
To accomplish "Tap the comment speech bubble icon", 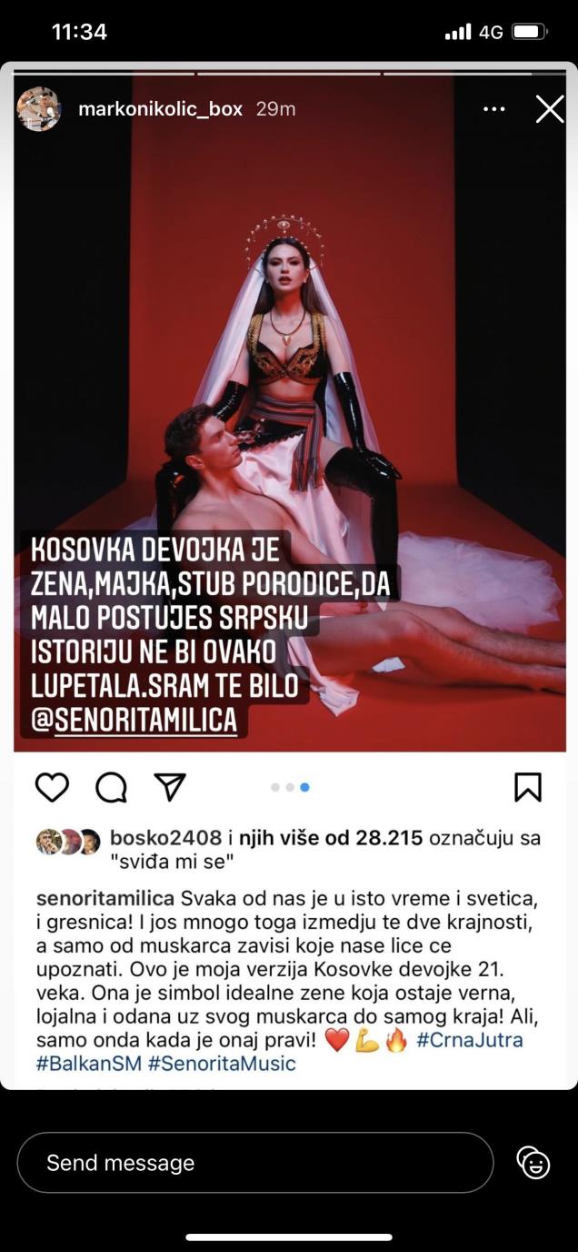I will pos(111,787).
